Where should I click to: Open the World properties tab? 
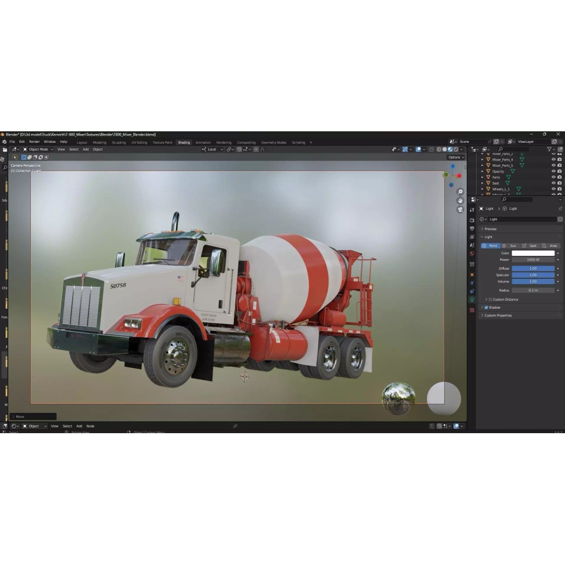[472, 253]
